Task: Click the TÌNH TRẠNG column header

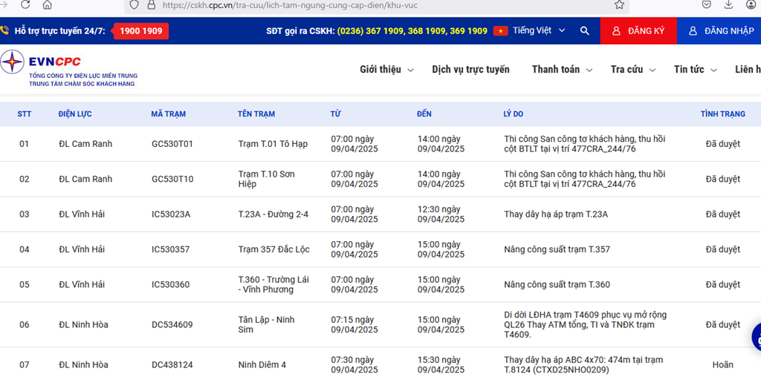Action: (722, 114)
